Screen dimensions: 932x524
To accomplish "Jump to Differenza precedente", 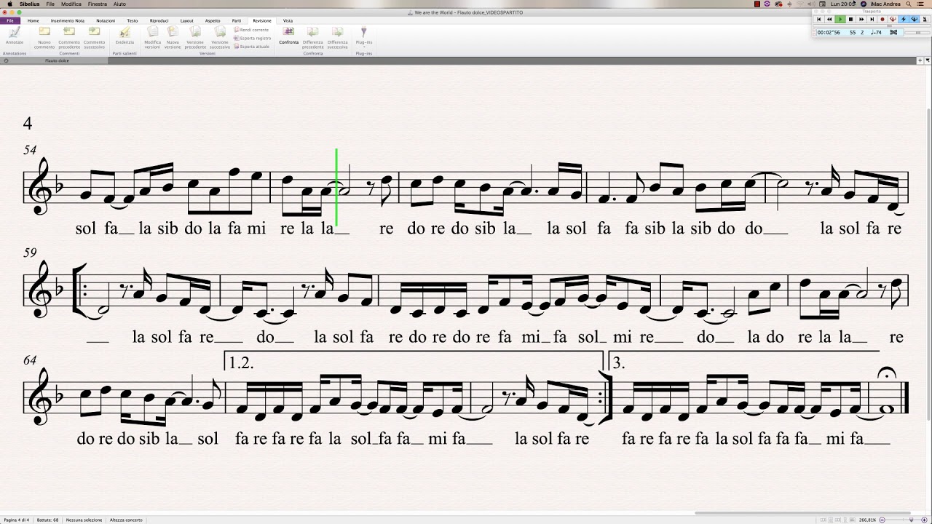I will [313, 38].
